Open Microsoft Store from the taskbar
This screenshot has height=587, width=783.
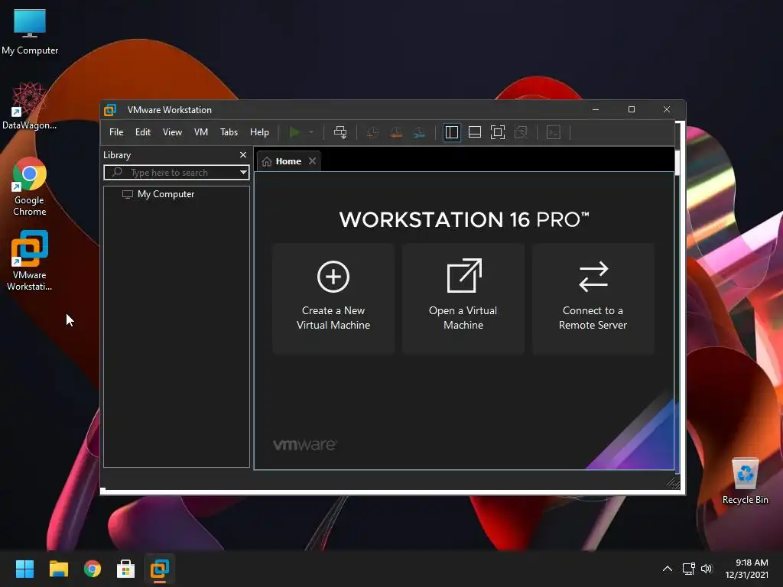[x=126, y=569]
